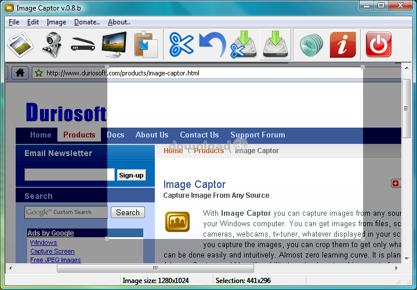Click the URL text in address bar

122,73
